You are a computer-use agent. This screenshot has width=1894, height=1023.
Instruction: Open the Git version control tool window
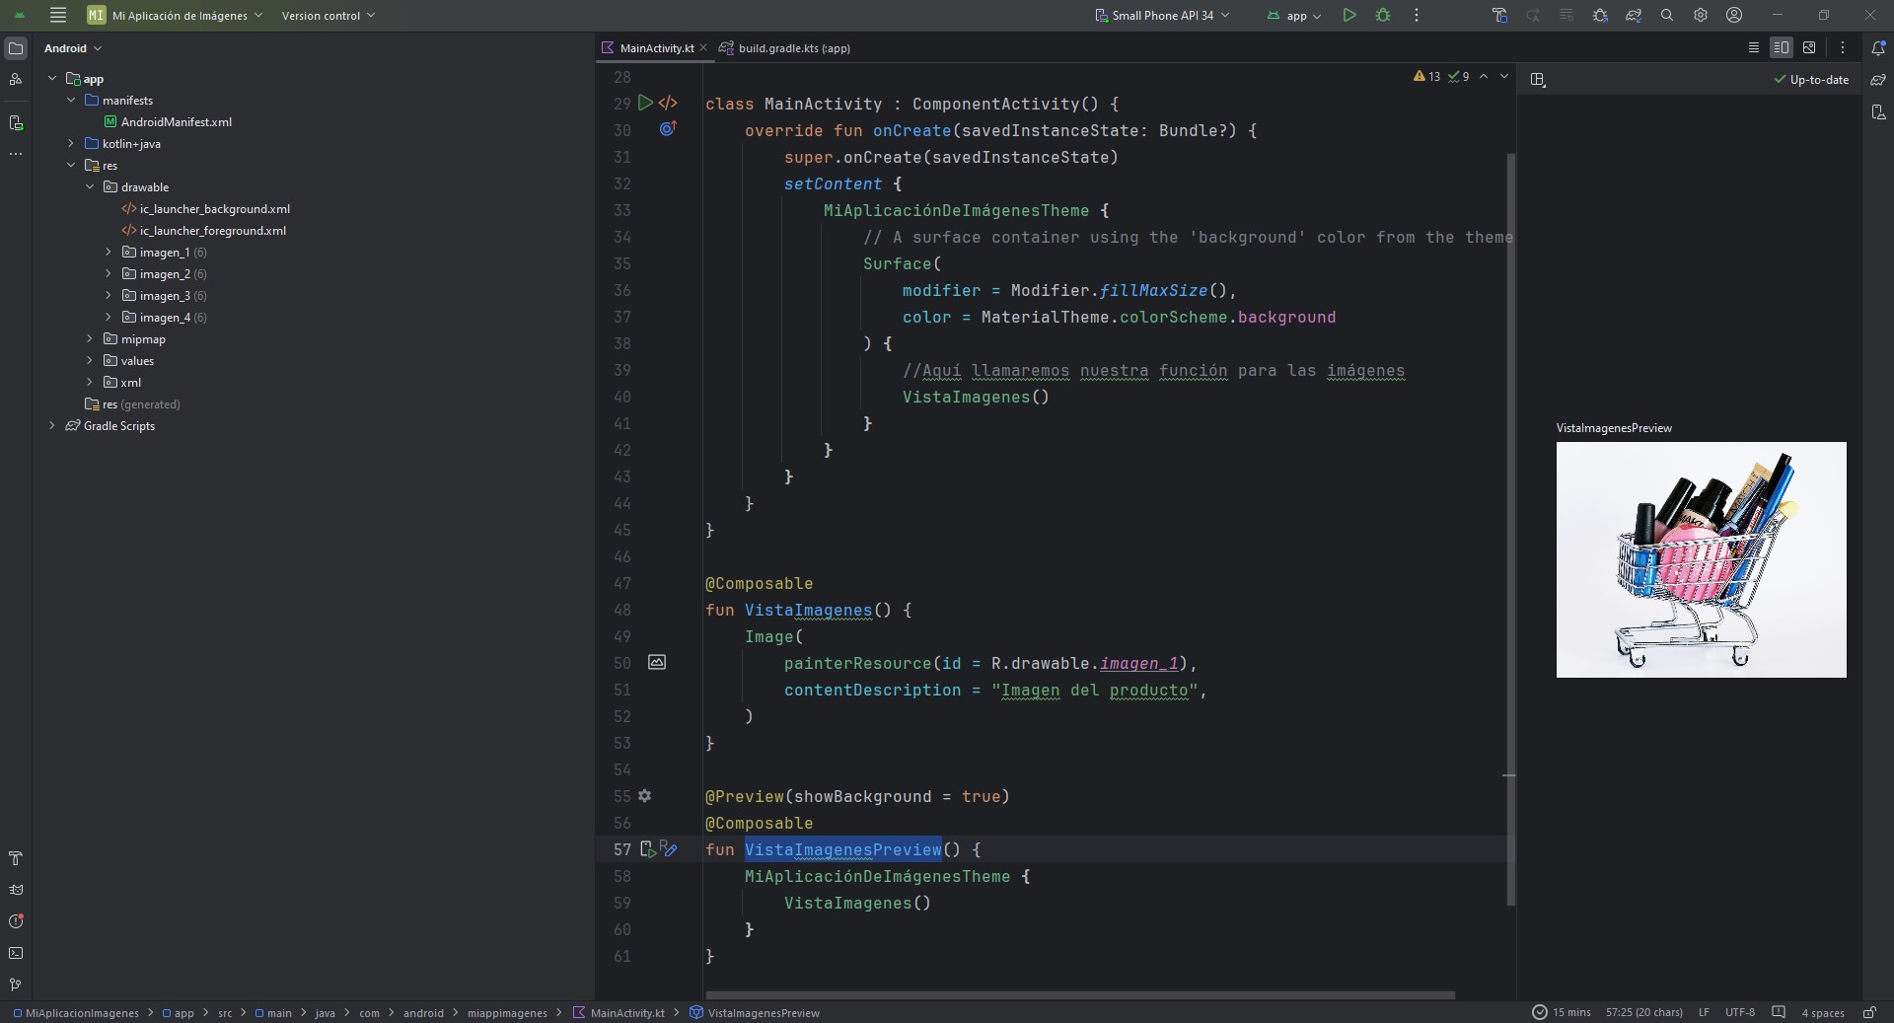tap(16, 985)
